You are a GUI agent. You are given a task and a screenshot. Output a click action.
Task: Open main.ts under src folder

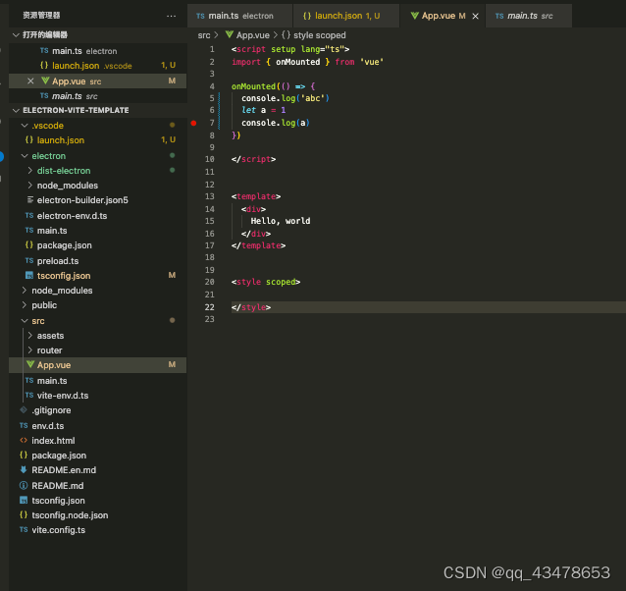point(97,381)
